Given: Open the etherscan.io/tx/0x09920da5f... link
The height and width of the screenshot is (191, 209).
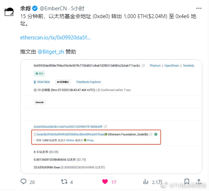Looking at the screenshot, I should click(55, 38).
